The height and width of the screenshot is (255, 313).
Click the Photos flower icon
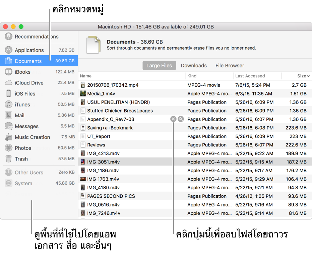[8, 148]
